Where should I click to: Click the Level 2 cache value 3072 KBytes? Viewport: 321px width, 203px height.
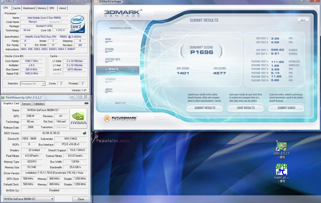pos(74,69)
